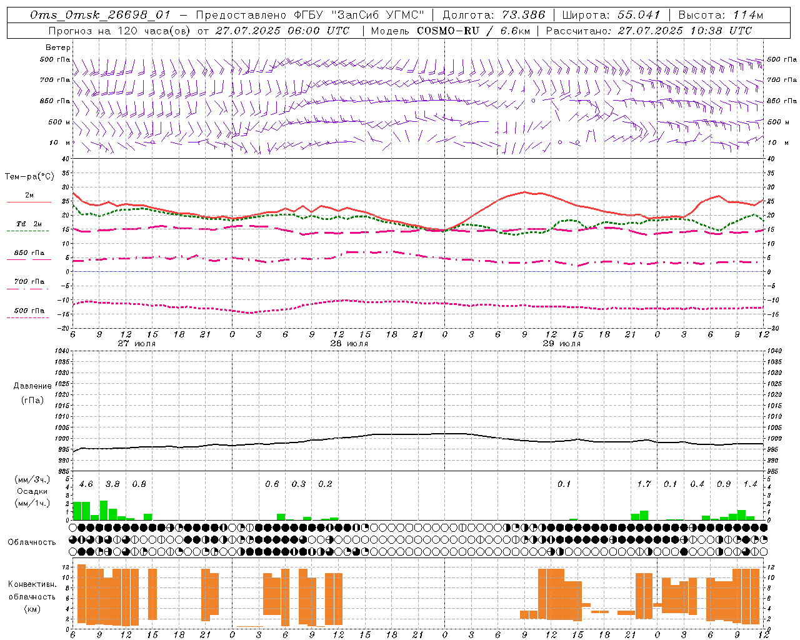This screenshot has width=800, height=640.
Task: Select the 0.3 precipitation value
Action: point(299,484)
